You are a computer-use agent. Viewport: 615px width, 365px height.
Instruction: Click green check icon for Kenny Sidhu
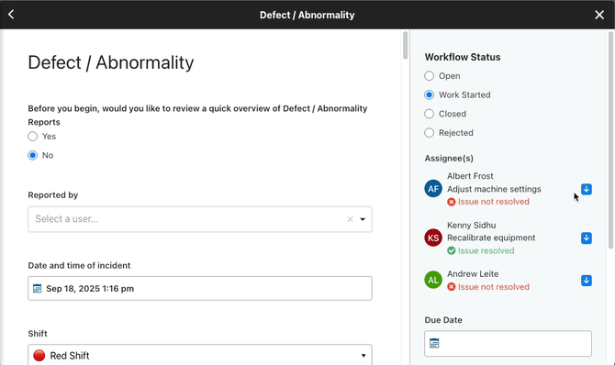coord(452,250)
